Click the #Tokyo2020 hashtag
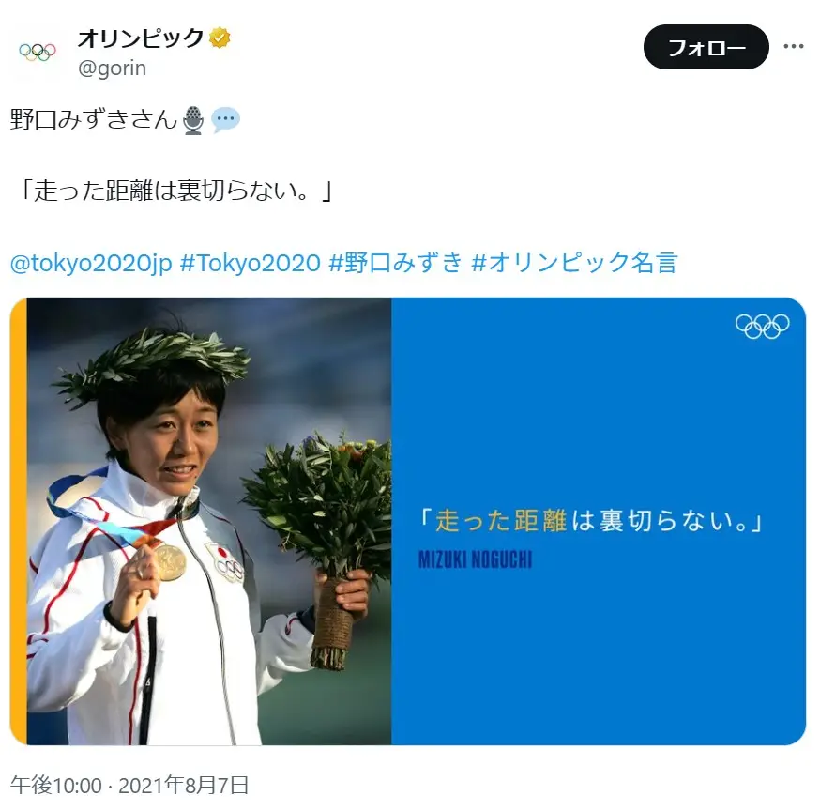The width and height of the screenshot is (820, 811). (x=251, y=263)
